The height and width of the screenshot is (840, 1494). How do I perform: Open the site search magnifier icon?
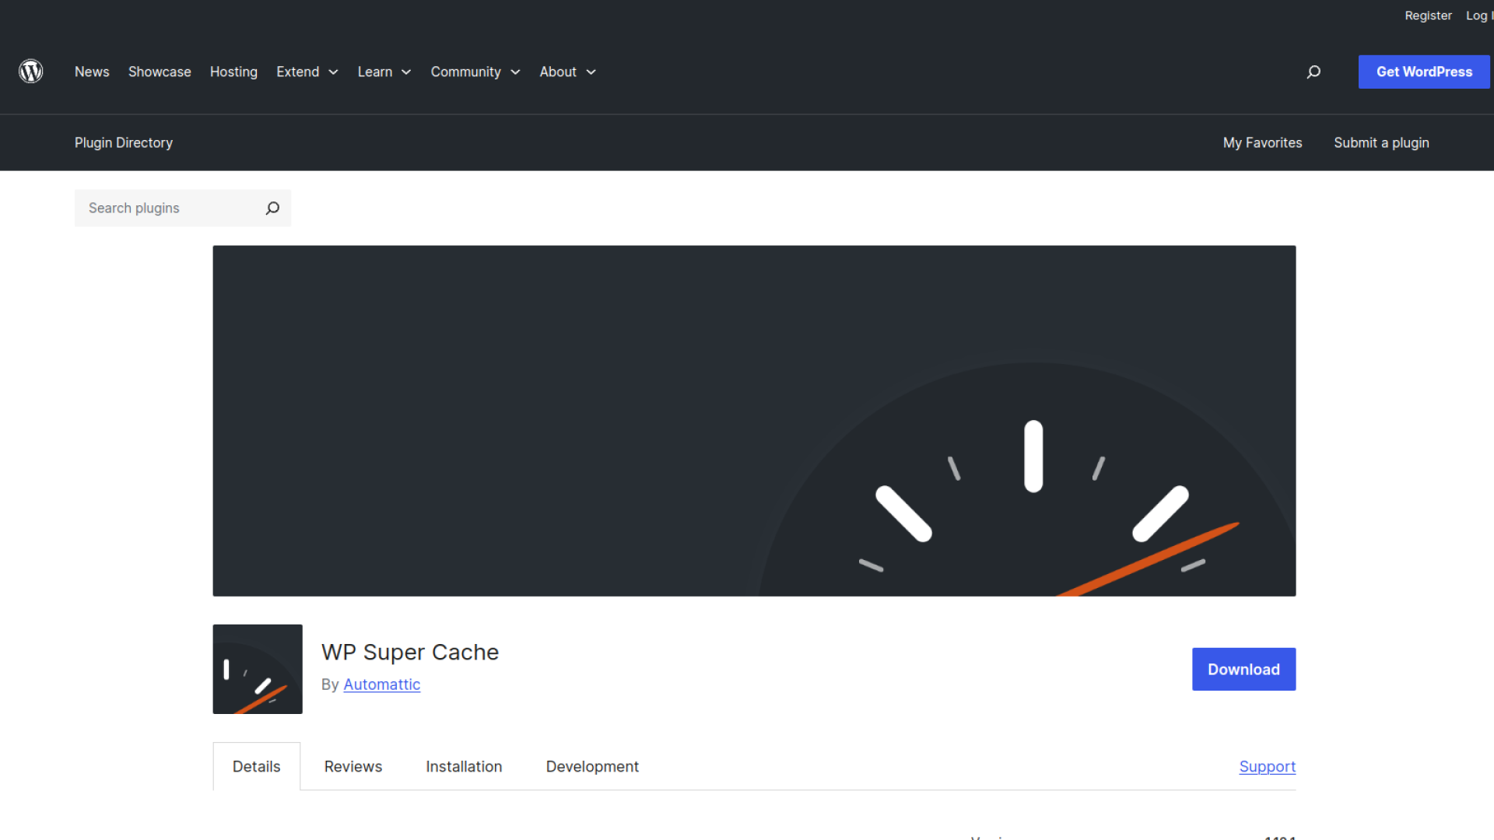coord(1313,72)
